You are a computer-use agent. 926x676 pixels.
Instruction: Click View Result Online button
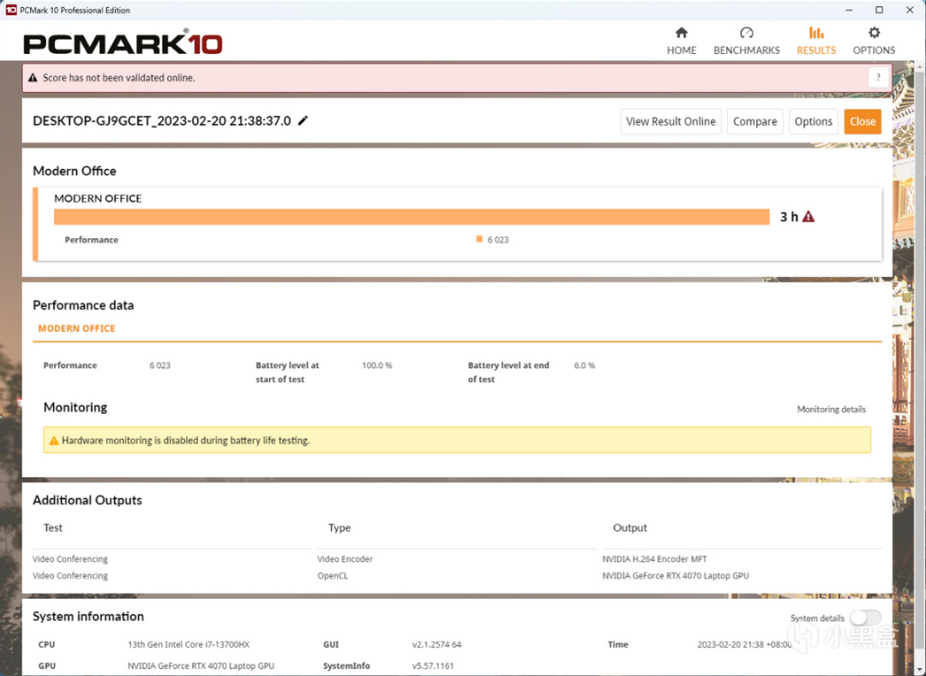[x=670, y=122]
